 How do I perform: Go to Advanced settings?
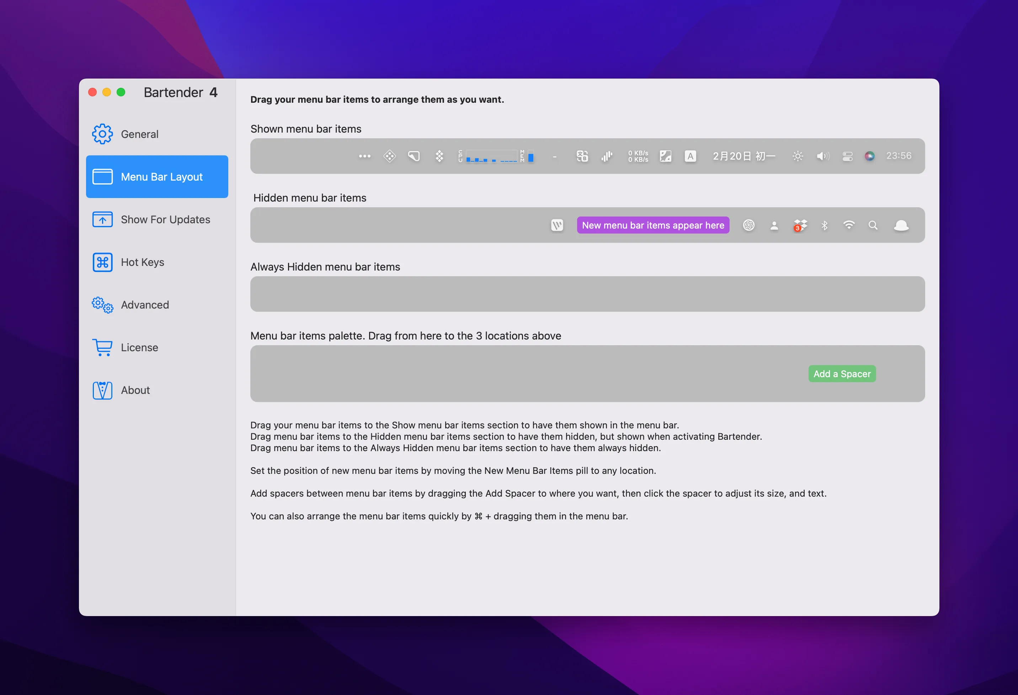click(x=145, y=305)
